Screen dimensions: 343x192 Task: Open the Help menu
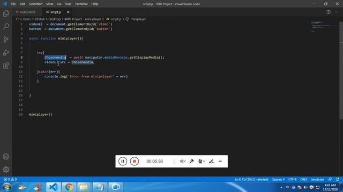95,4
